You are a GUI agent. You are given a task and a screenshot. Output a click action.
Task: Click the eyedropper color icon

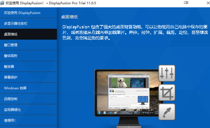point(167,112)
